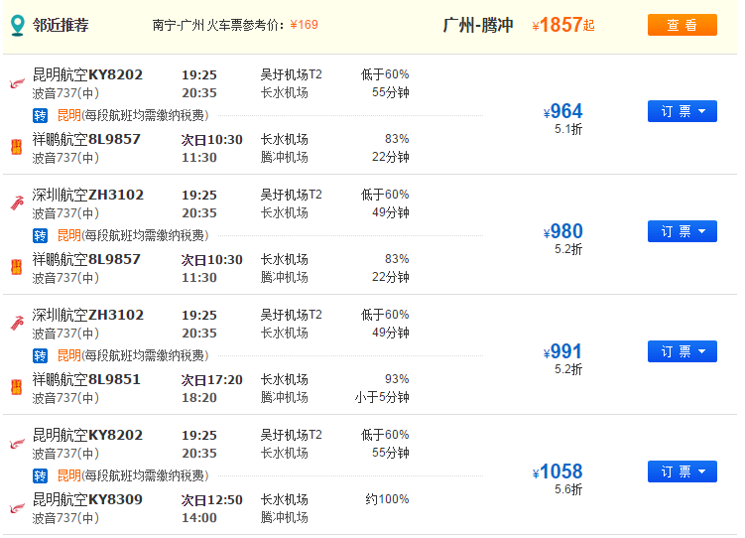Click the Shenzhen Airlines logo in the ¥980 itinerary
The image size is (745, 538).
(17, 202)
